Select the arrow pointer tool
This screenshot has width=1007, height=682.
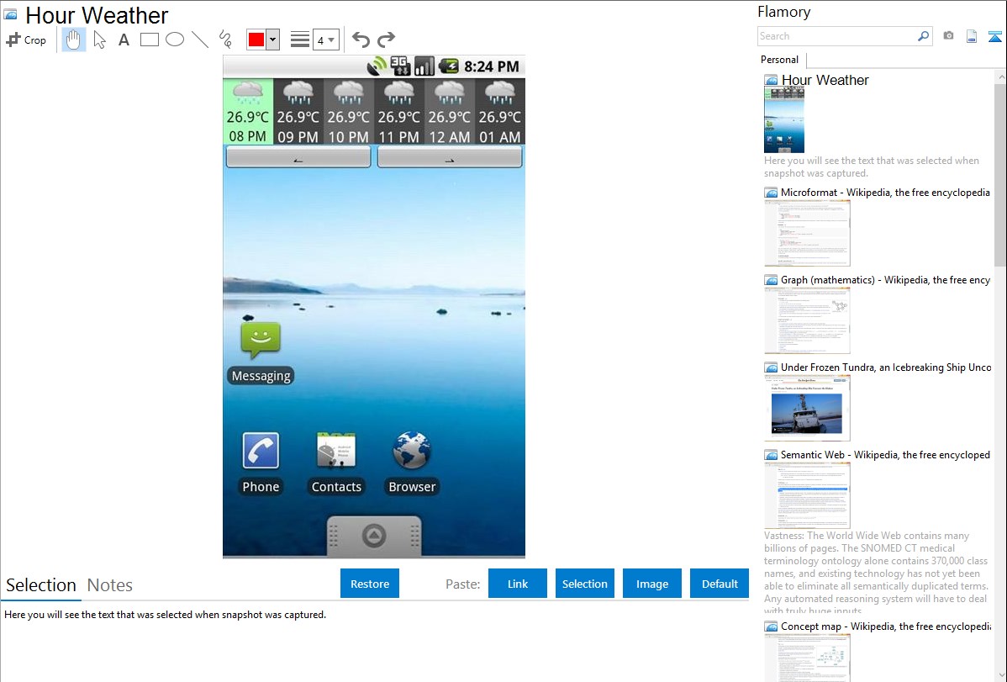99,40
